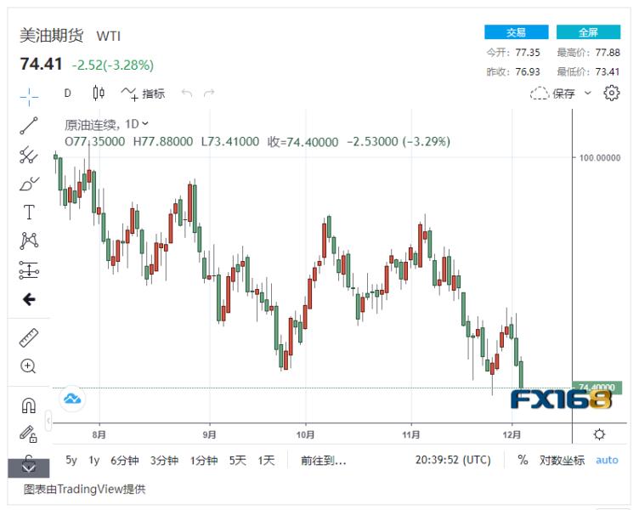Click the 11月 time axis label
639x510 pixels.
point(410,434)
